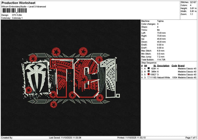Select the 'Down:' measurement label

point(144,42)
